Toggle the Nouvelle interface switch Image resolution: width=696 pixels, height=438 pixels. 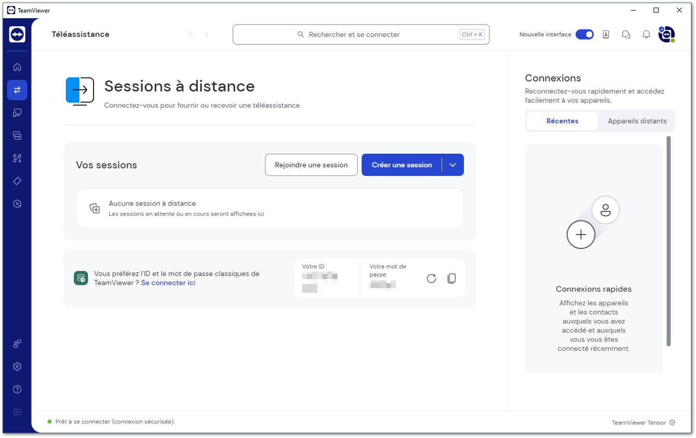point(585,34)
